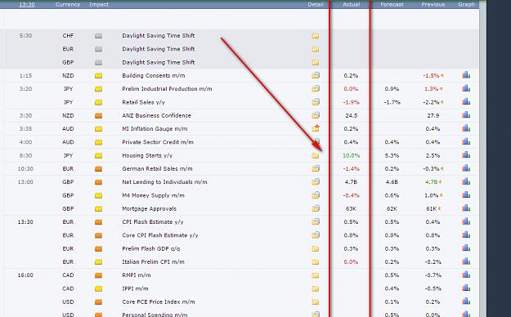Click the Impact column header

[x=99, y=4]
